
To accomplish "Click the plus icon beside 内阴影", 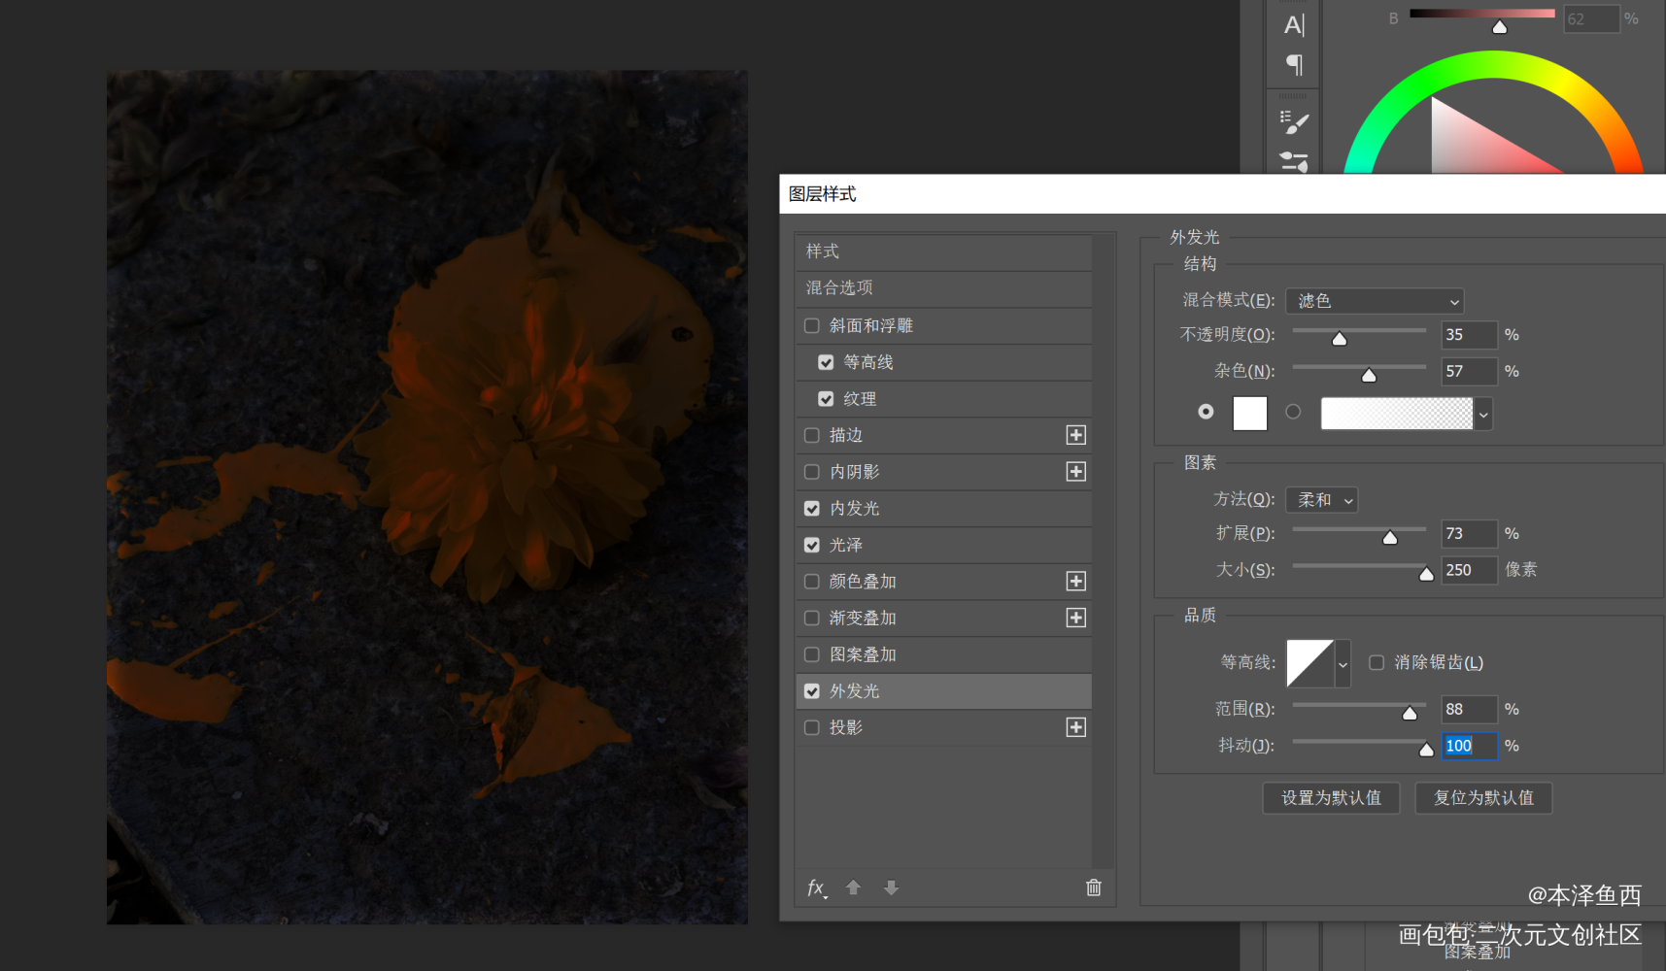I will 1075,472.
